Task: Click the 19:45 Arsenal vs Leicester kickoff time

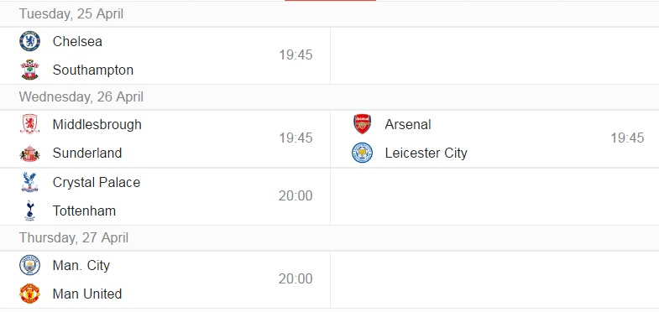Action: coord(627,138)
